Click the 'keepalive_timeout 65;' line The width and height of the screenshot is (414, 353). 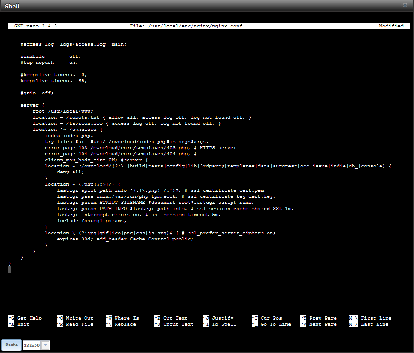[53, 81]
